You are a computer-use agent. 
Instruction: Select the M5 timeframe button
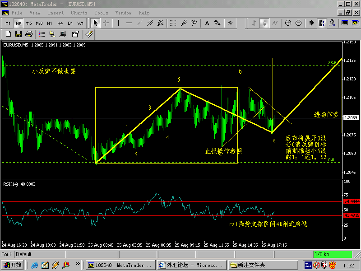[19, 23]
